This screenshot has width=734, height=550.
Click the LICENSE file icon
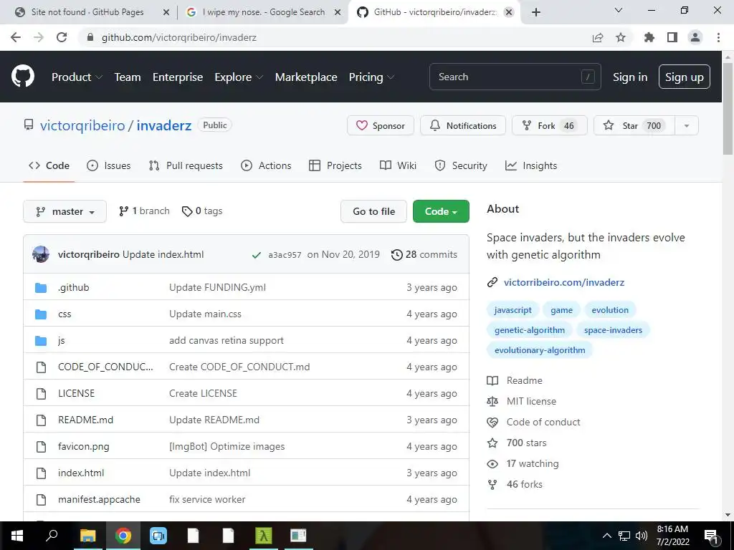point(41,394)
